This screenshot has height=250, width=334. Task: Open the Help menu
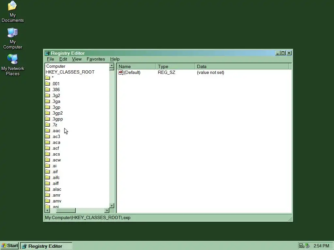coord(115,59)
